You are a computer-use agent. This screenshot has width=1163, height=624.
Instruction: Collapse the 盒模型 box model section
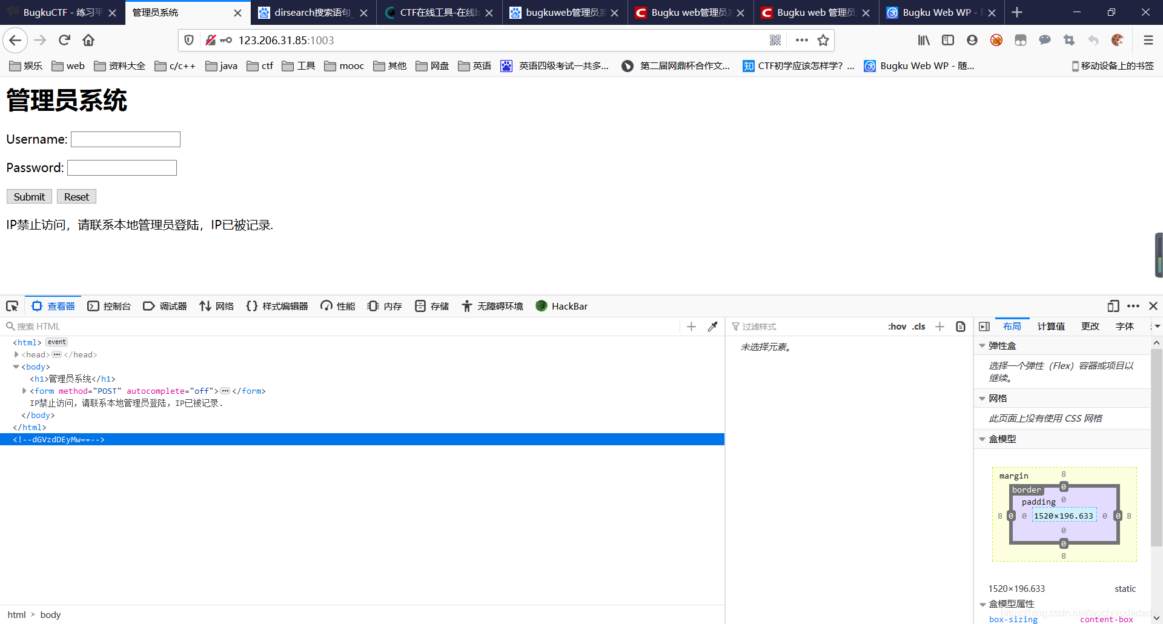click(982, 439)
